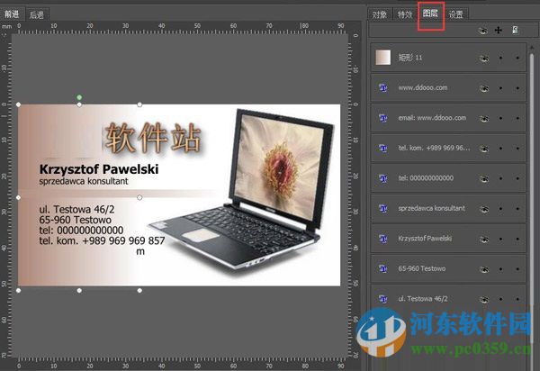Select layer name Krzysztof Pawelski in list
Viewport: 540px width, 371px height.
(x=425, y=239)
